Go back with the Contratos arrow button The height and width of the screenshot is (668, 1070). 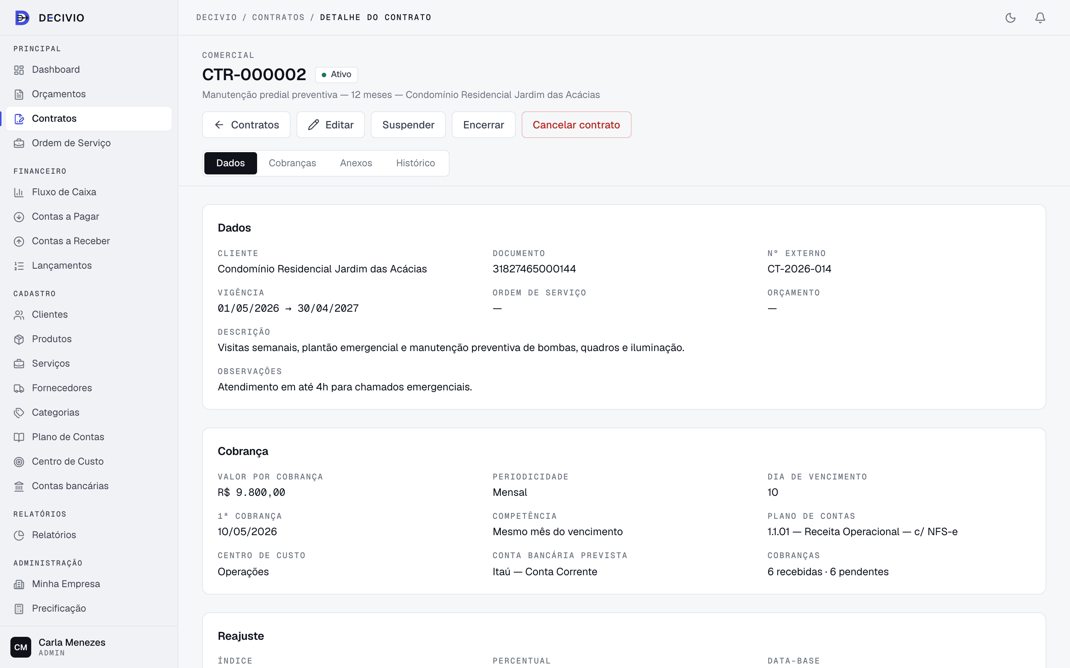click(x=246, y=125)
